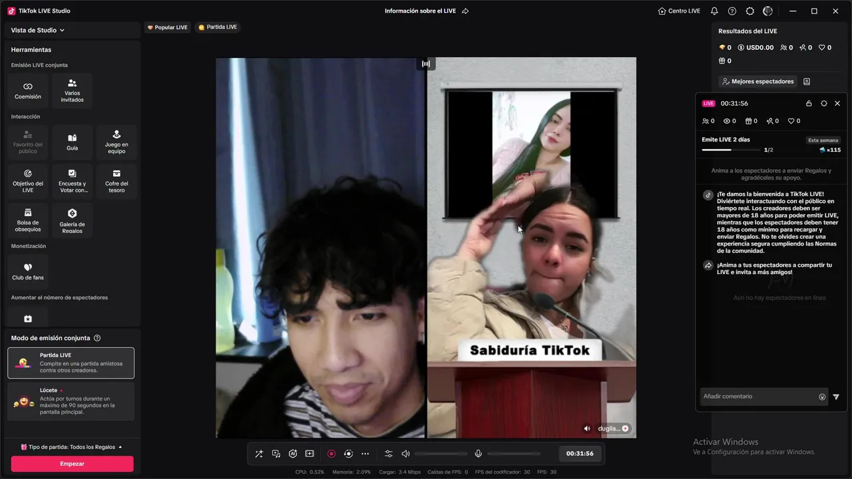The image size is (852, 479).
Task: Click the plus follow icon next to dugiia
Action: [x=626, y=428]
